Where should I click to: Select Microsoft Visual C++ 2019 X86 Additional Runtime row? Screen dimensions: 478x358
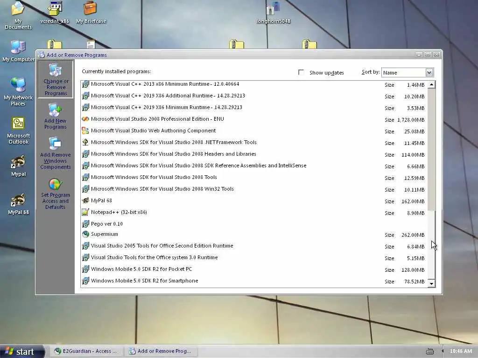click(253, 96)
